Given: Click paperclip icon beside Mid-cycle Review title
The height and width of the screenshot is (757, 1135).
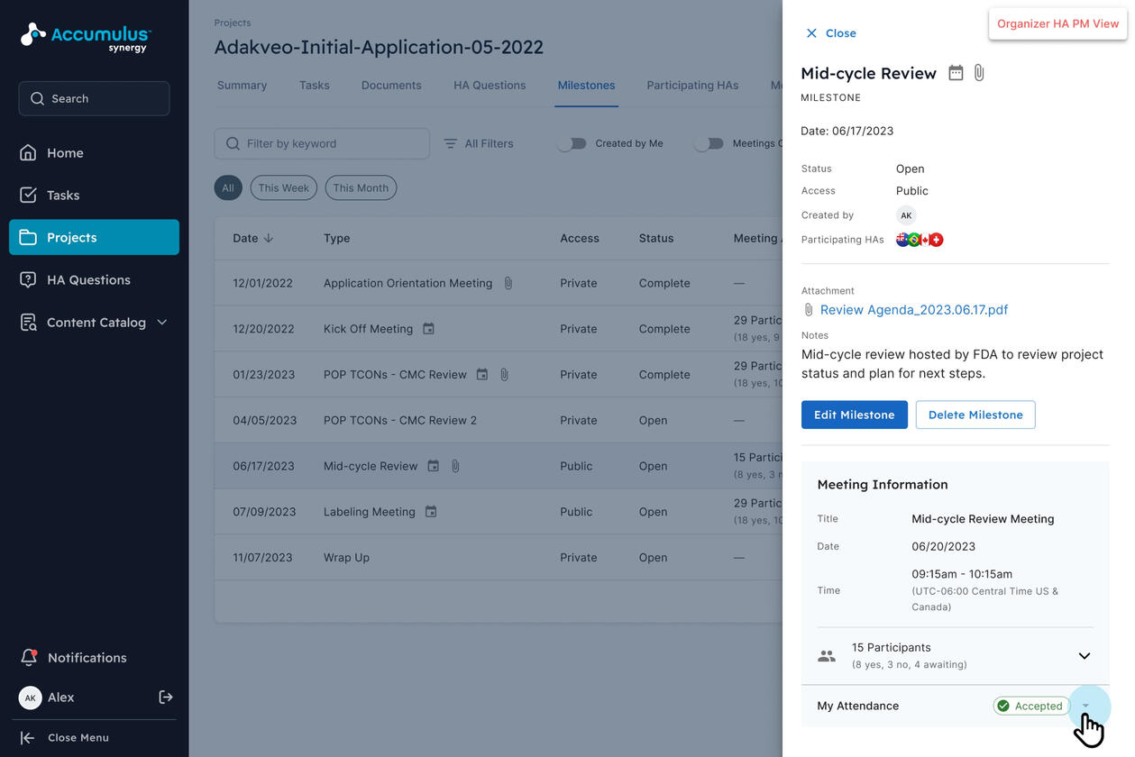Looking at the screenshot, I should tap(979, 73).
